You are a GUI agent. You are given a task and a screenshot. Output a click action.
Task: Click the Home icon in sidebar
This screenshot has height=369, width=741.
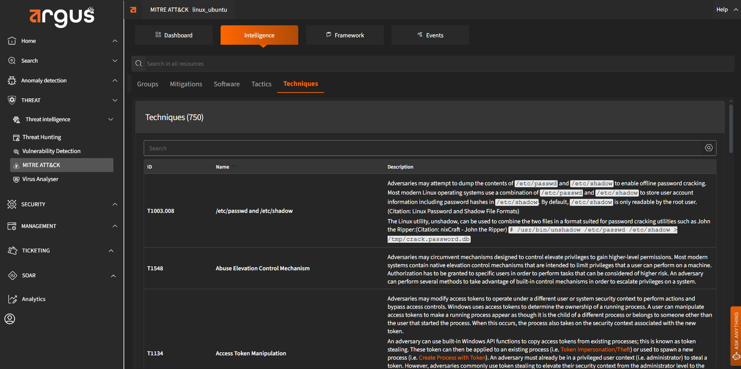tap(12, 41)
